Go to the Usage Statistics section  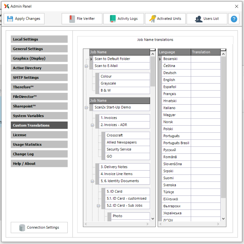[x=39, y=145]
